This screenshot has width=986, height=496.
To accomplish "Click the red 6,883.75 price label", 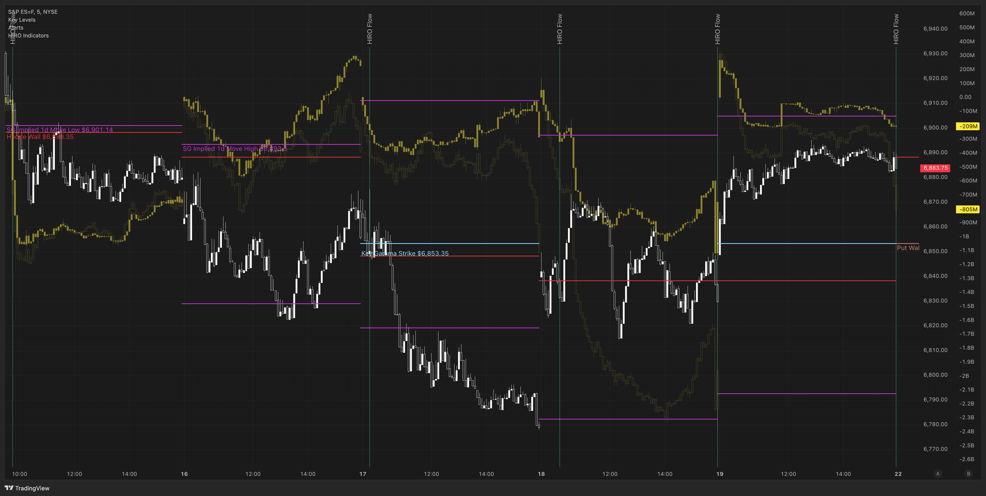I will click(935, 168).
